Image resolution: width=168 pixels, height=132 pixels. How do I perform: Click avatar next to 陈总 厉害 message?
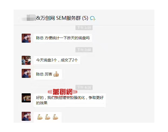26,73
